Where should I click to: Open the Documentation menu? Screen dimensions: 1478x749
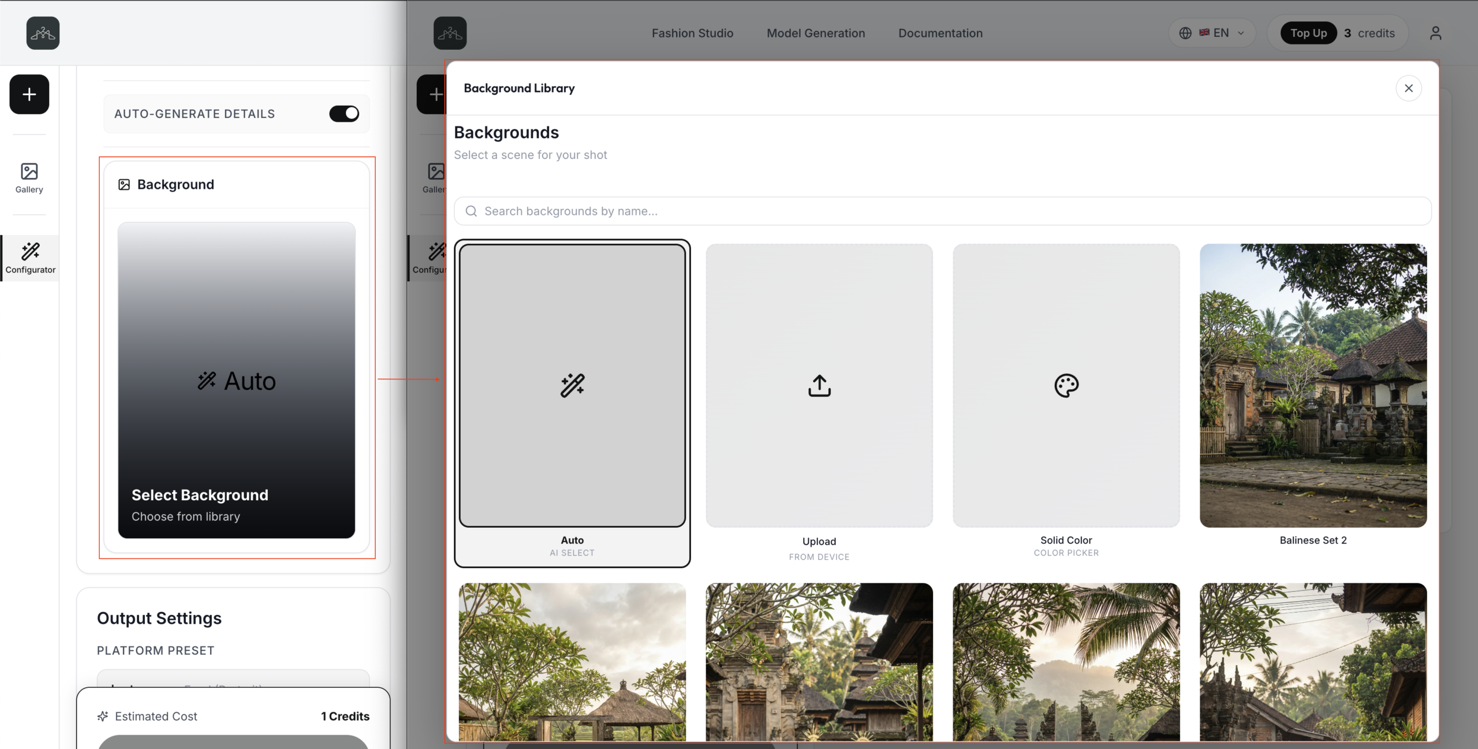[x=940, y=33]
